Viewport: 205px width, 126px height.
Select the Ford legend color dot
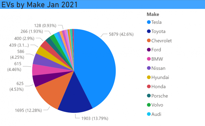(149, 50)
